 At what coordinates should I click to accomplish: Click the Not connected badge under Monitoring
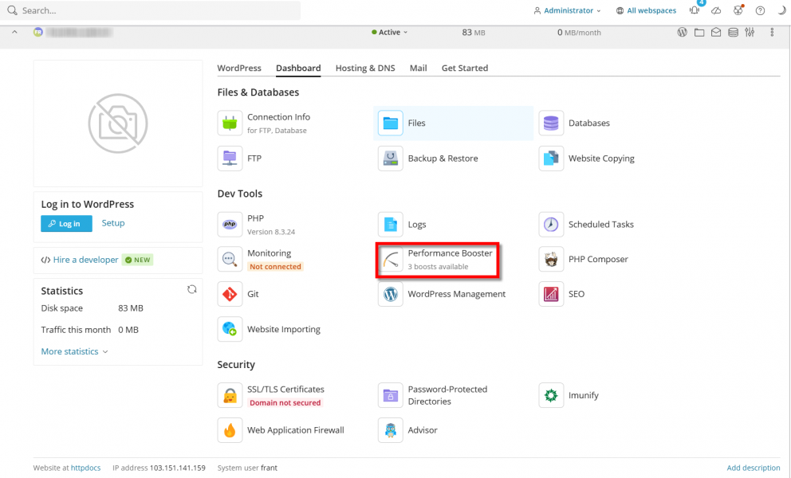coord(275,267)
